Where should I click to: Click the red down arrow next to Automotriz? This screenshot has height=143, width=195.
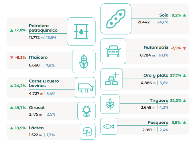(x=184, y=48)
